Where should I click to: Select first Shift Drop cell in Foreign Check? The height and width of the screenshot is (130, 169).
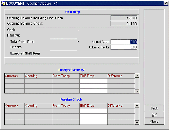(x=93, y=111)
